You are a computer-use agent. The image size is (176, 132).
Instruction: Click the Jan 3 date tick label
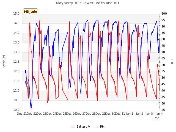tap(149, 114)
